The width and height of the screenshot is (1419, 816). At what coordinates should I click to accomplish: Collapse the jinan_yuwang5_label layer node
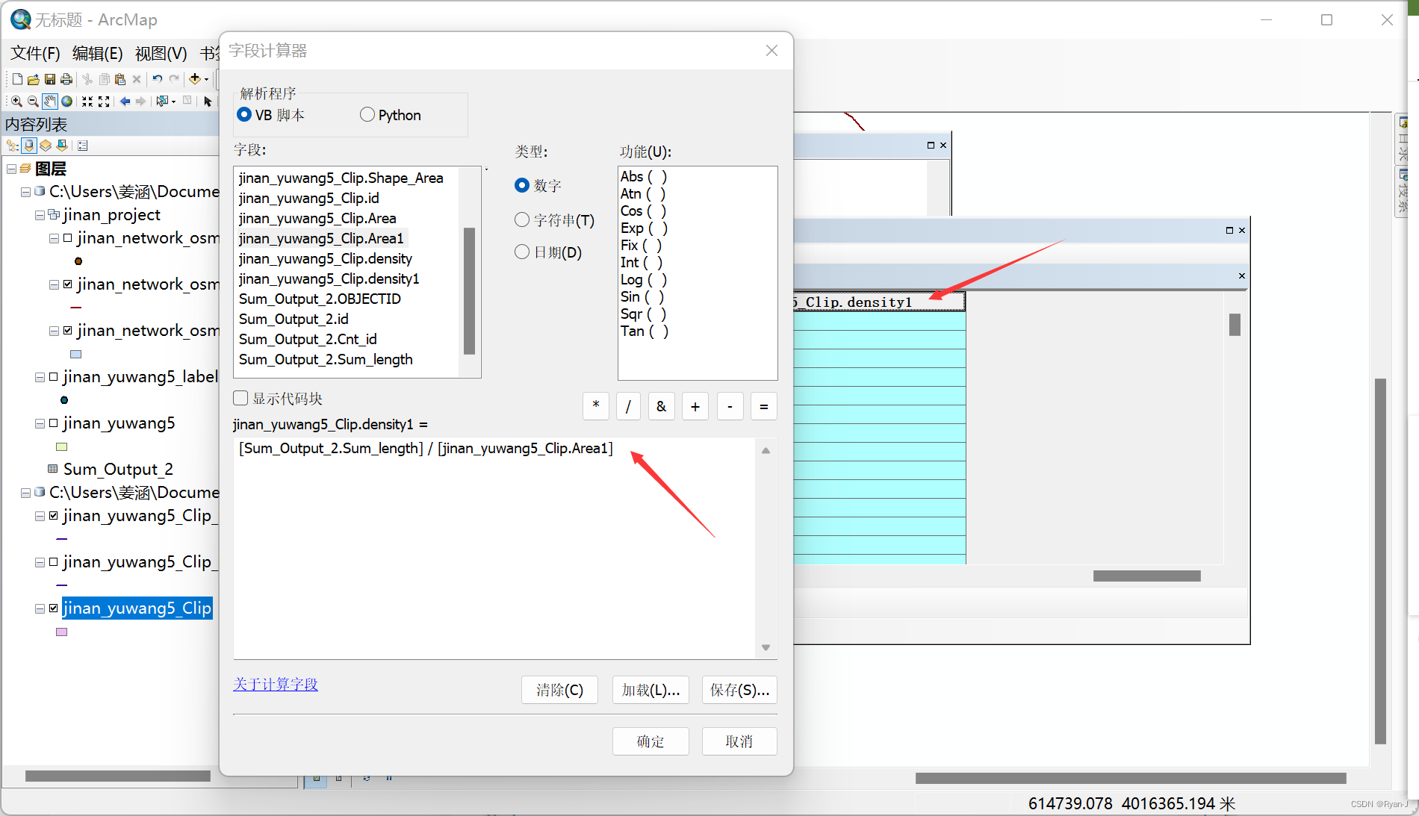[x=40, y=378]
